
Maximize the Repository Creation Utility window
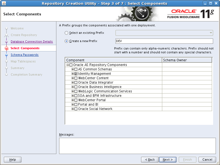coord(211,3)
